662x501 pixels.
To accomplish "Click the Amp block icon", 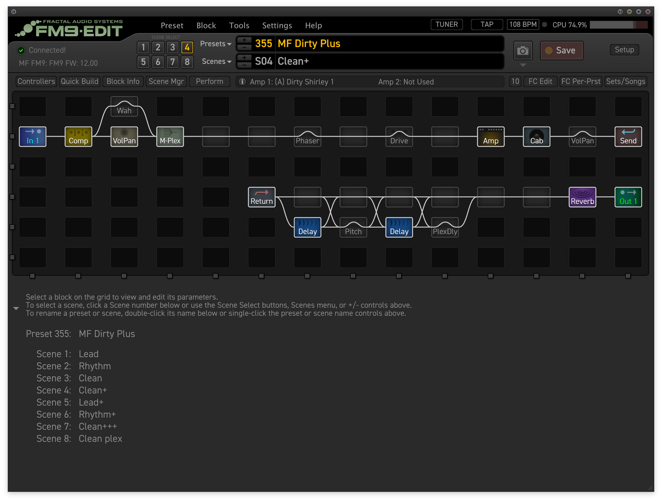I will tap(491, 136).
